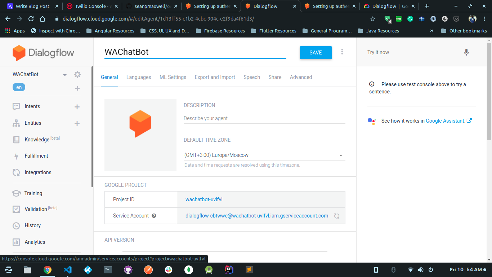
Task: Switch to the ML Settings tab
Action: (173, 77)
